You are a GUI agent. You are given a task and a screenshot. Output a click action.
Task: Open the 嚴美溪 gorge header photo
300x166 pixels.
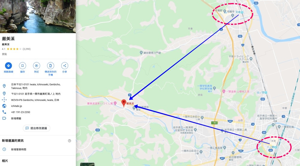tap(38, 17)
